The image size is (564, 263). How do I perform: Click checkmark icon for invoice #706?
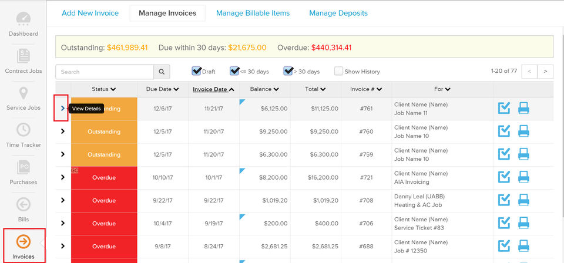[504, 223]
